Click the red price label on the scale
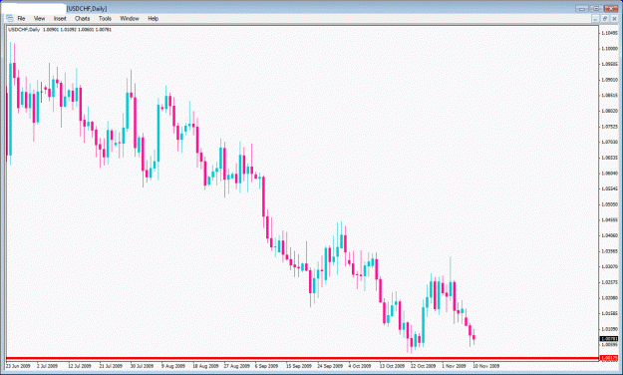 609,358
